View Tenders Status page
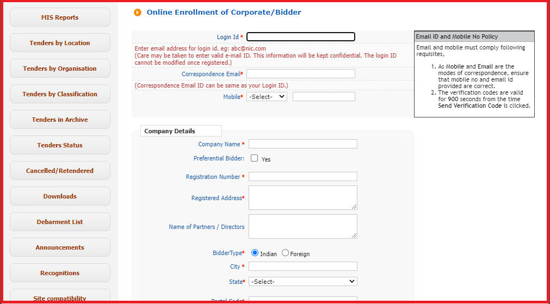The height and width of the screenshot is (304, 550). click(x=60, y=145)
